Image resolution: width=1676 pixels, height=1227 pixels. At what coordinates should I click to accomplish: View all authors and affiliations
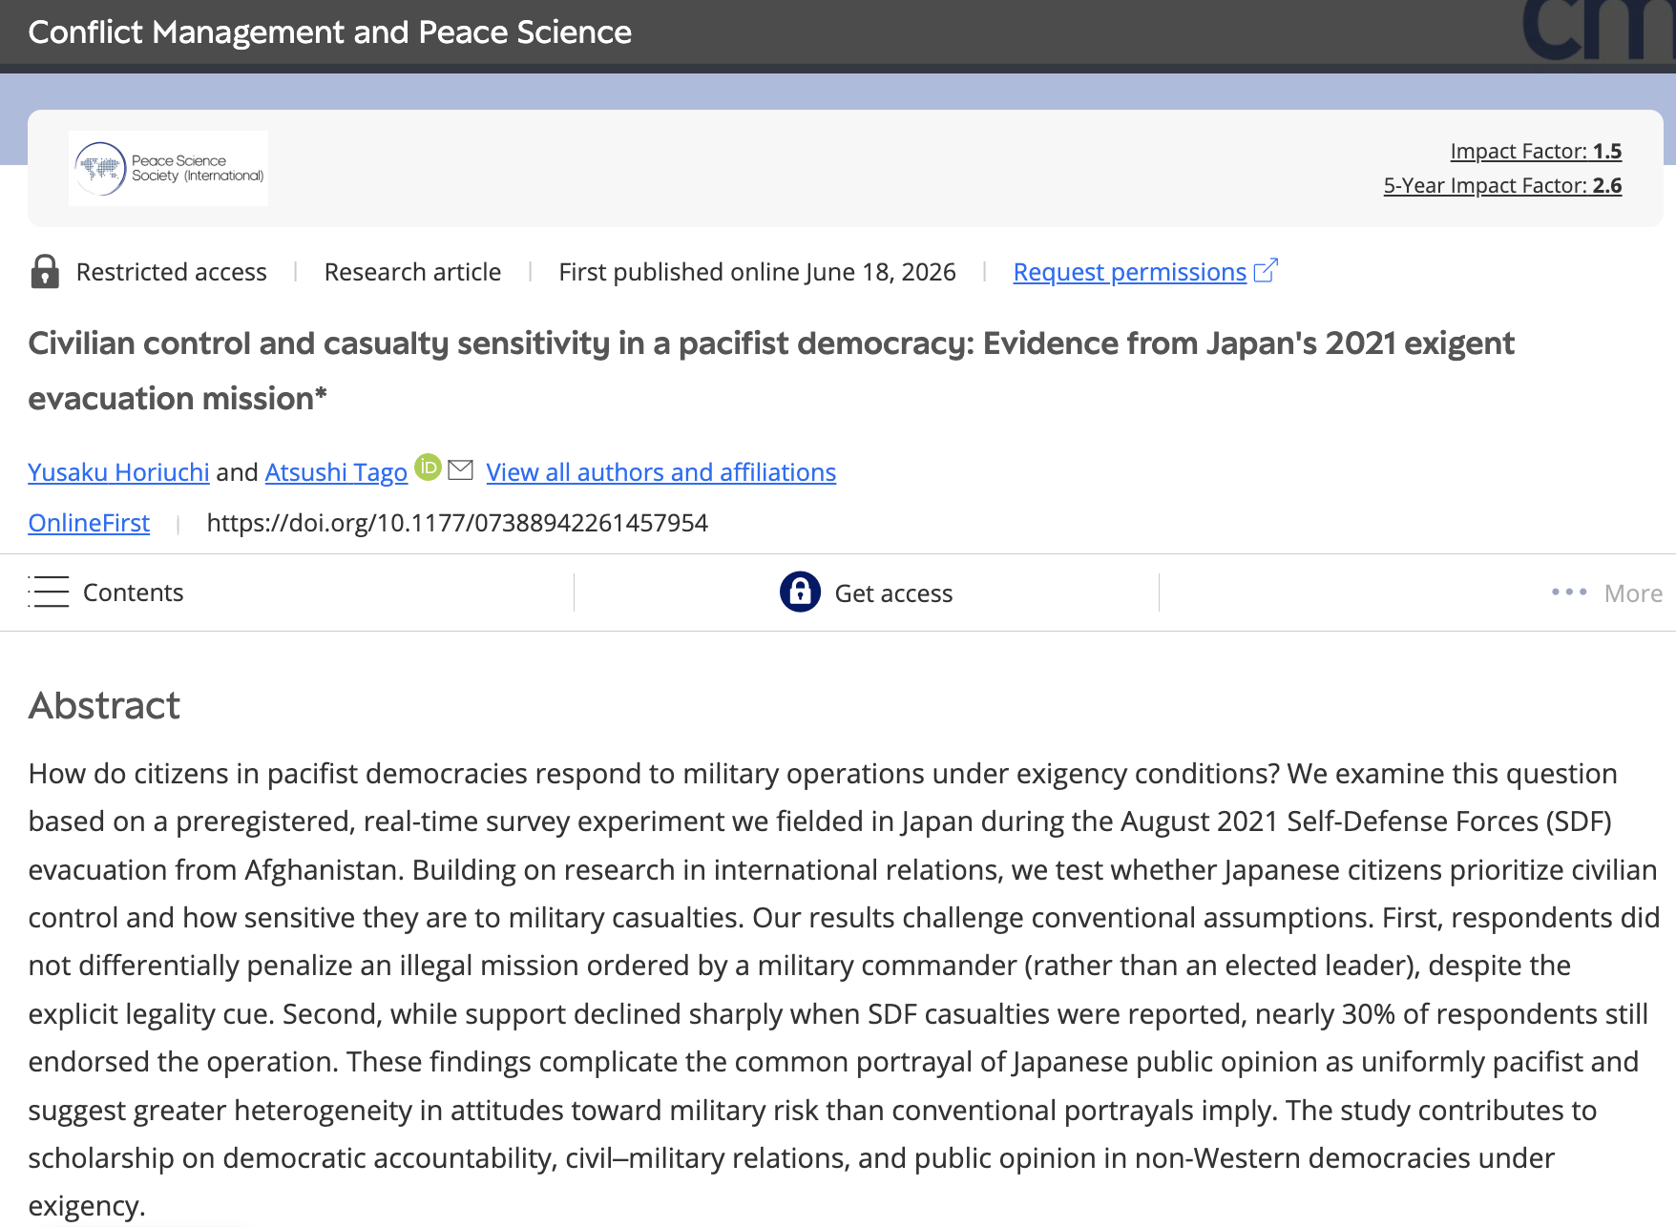click(660, 472)
